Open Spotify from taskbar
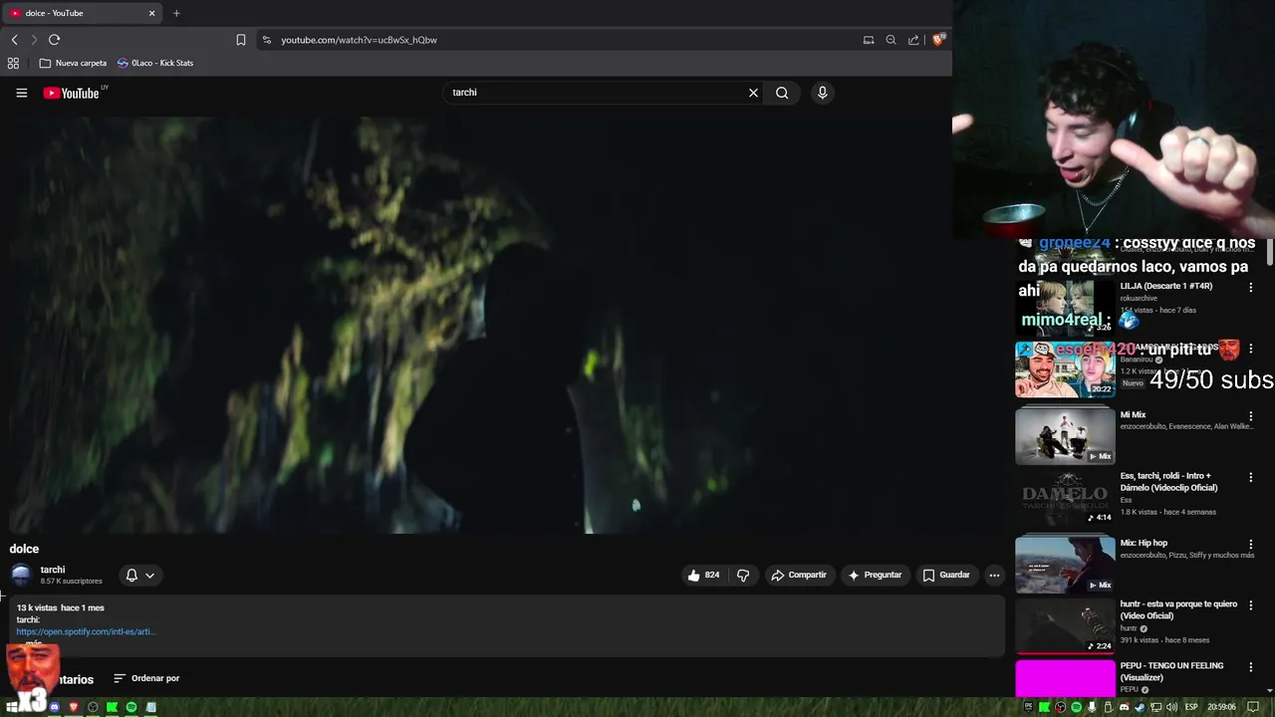 131,707
